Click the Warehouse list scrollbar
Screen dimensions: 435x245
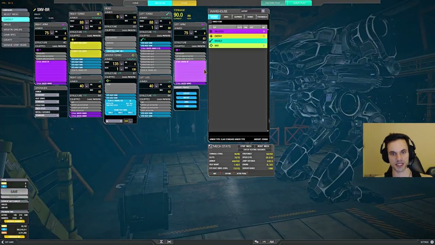point(268,80)
